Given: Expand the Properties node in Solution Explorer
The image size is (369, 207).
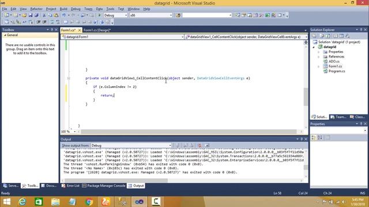Looking at the screenshot, I should 319,52.
